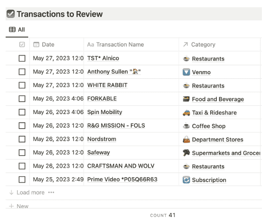Open the Anthony Sullen transaction page
This screenshot has height=221, width=265.
point(114,72)
